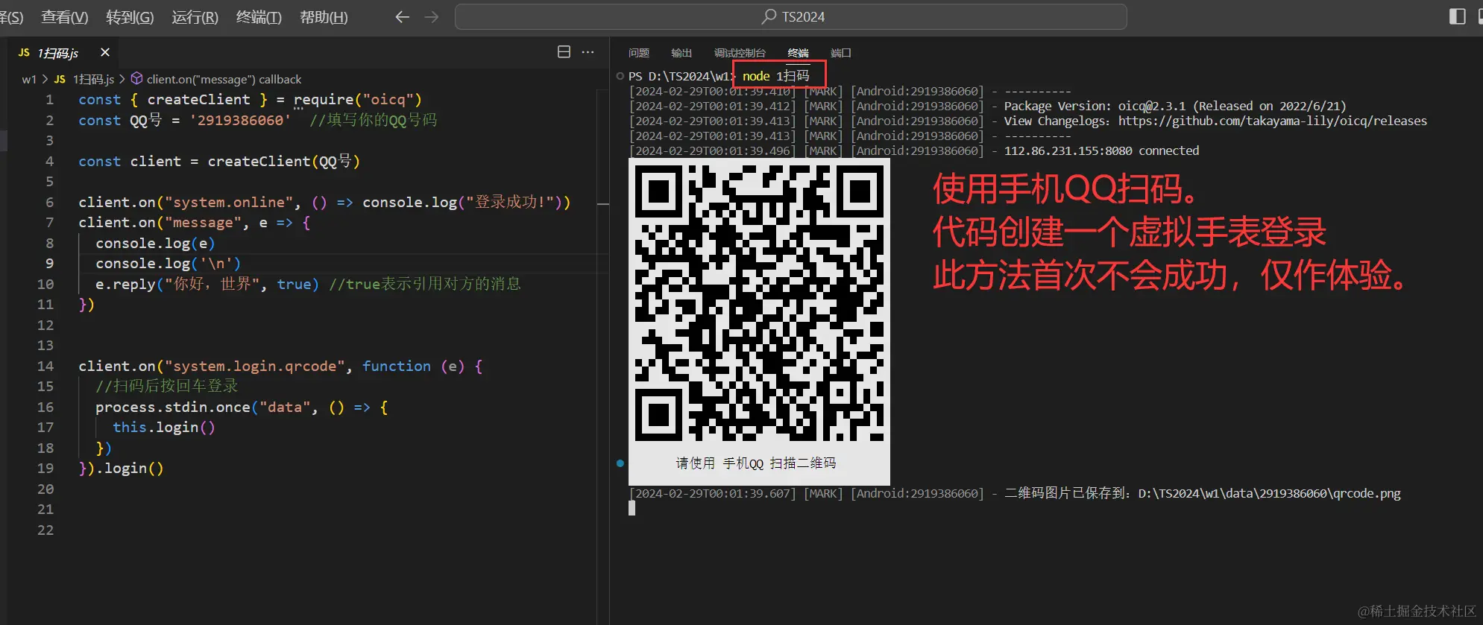Click the comment //扫码后按回车登录
The width and height of the screenshot is (1483, 625).
[x=167, y=386]
